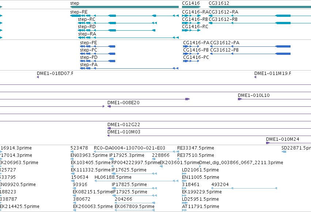
Task: Click the CG31612-PB protein label
Action: click(224, 50)
